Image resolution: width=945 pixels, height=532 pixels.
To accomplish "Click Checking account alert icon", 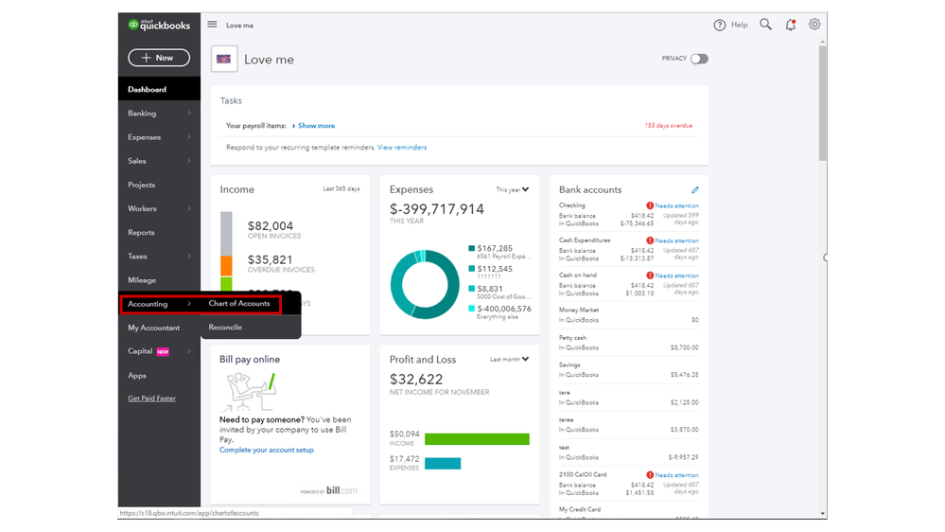I will 650,205.
